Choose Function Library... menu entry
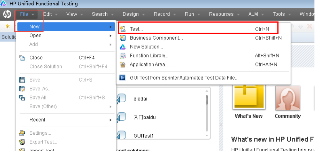This screenshot has height=151, width=320. click(204, 56)
